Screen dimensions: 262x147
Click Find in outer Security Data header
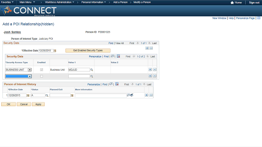tap(111, 43)
